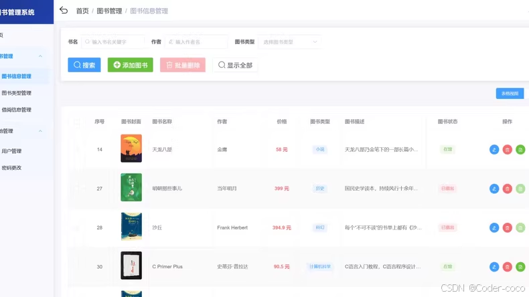This screenshot has height=297, width=529.
Task: Click the author name 金庸
Action: (222, 149)
